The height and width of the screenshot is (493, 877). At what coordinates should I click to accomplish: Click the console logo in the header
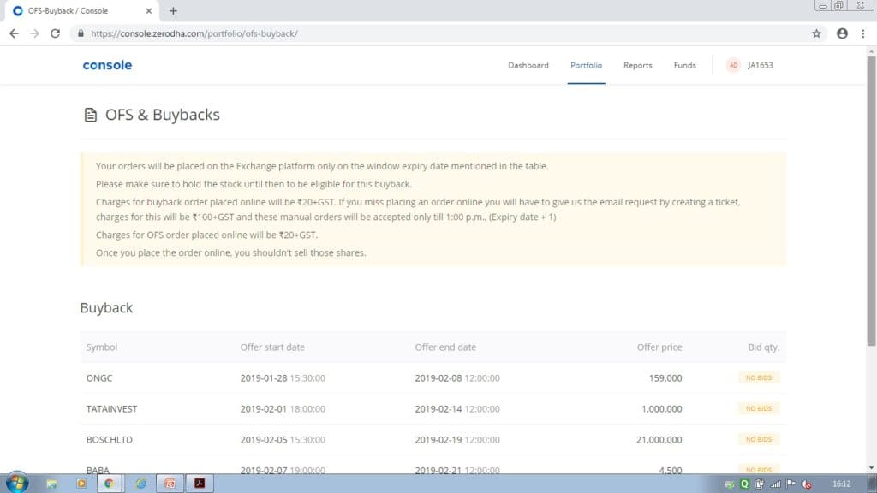pyautogui.click(x=106, y=65)
